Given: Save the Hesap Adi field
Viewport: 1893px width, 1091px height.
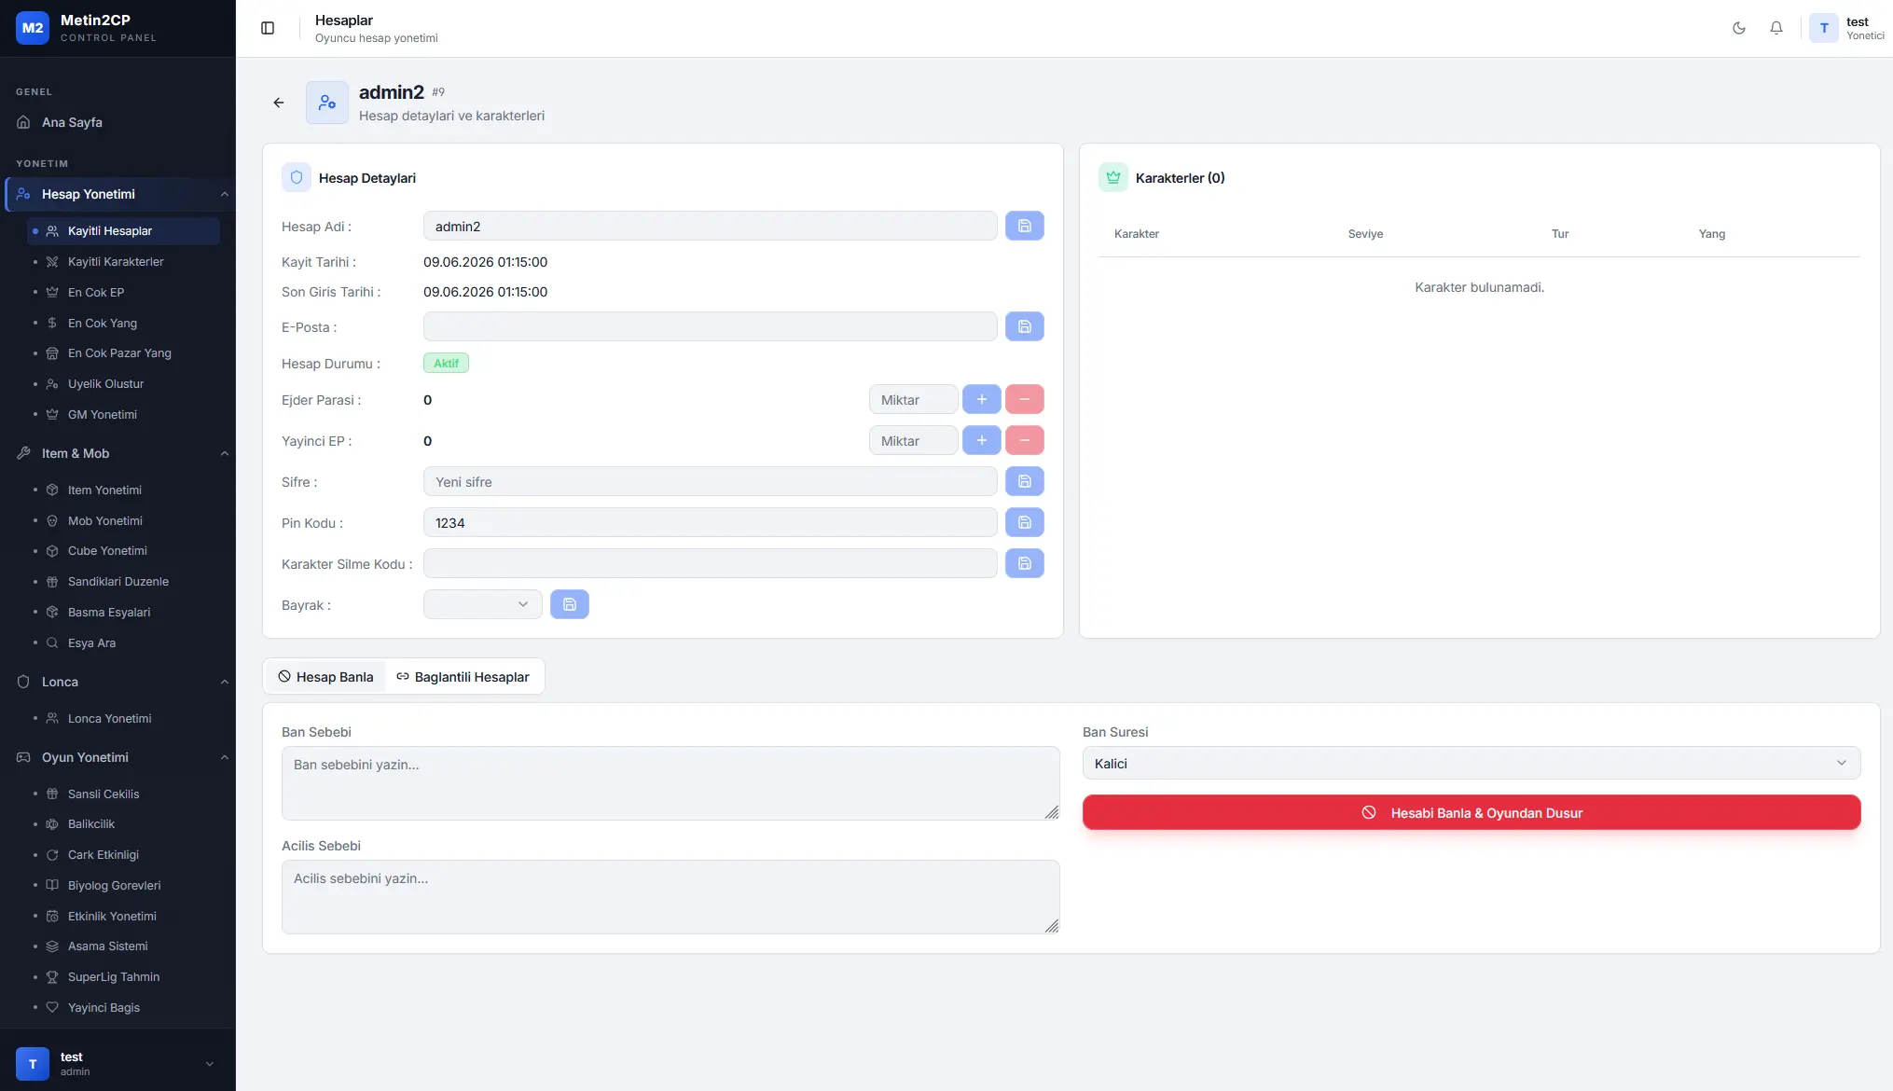Looking at the screenshot, I should click(x=1025, y=226).
